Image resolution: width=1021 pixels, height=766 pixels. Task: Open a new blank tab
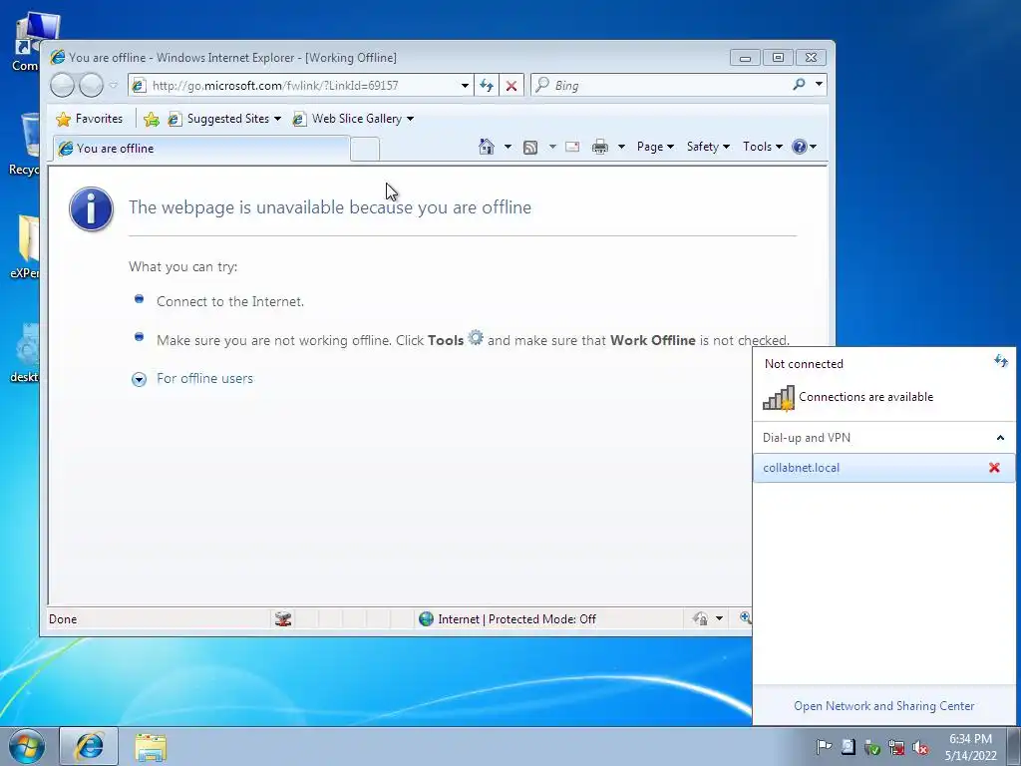(x=365, y=150)
